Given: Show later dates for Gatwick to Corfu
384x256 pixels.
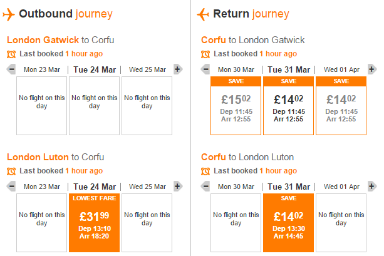Looking at the screenshot, I should click(x=178, y=69).
